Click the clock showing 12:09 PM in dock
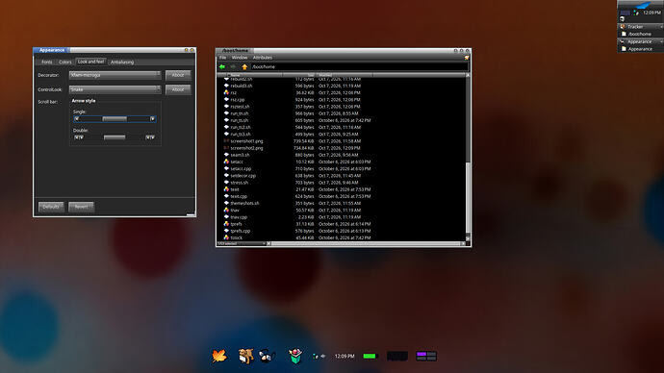 pyautogui.click(x=345, y=356)
